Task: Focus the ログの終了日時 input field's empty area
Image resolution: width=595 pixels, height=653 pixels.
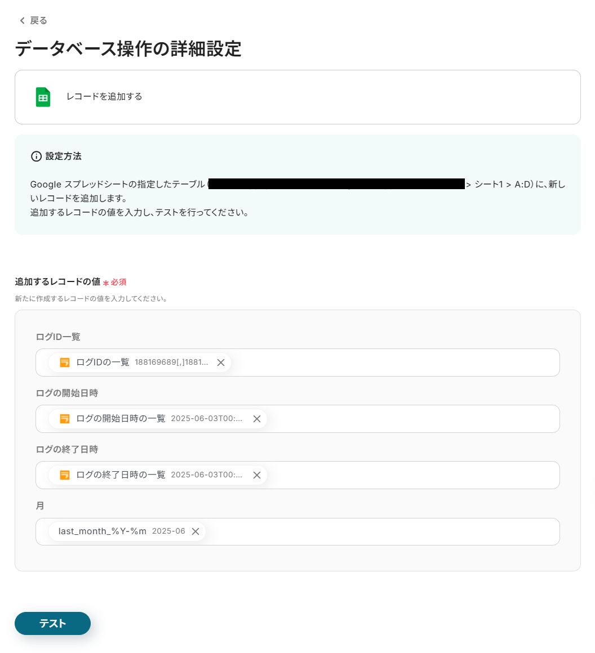Action: [411, 475]
